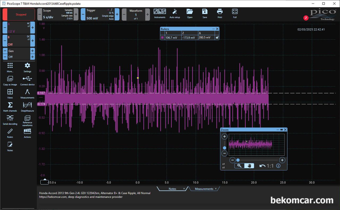Show Zoom panel info icon

pos(278,166)
